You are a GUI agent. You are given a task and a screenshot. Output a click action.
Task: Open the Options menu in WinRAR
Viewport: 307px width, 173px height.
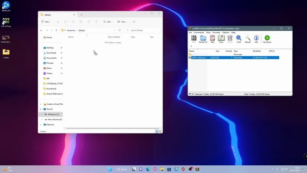(x=226, y=33)
